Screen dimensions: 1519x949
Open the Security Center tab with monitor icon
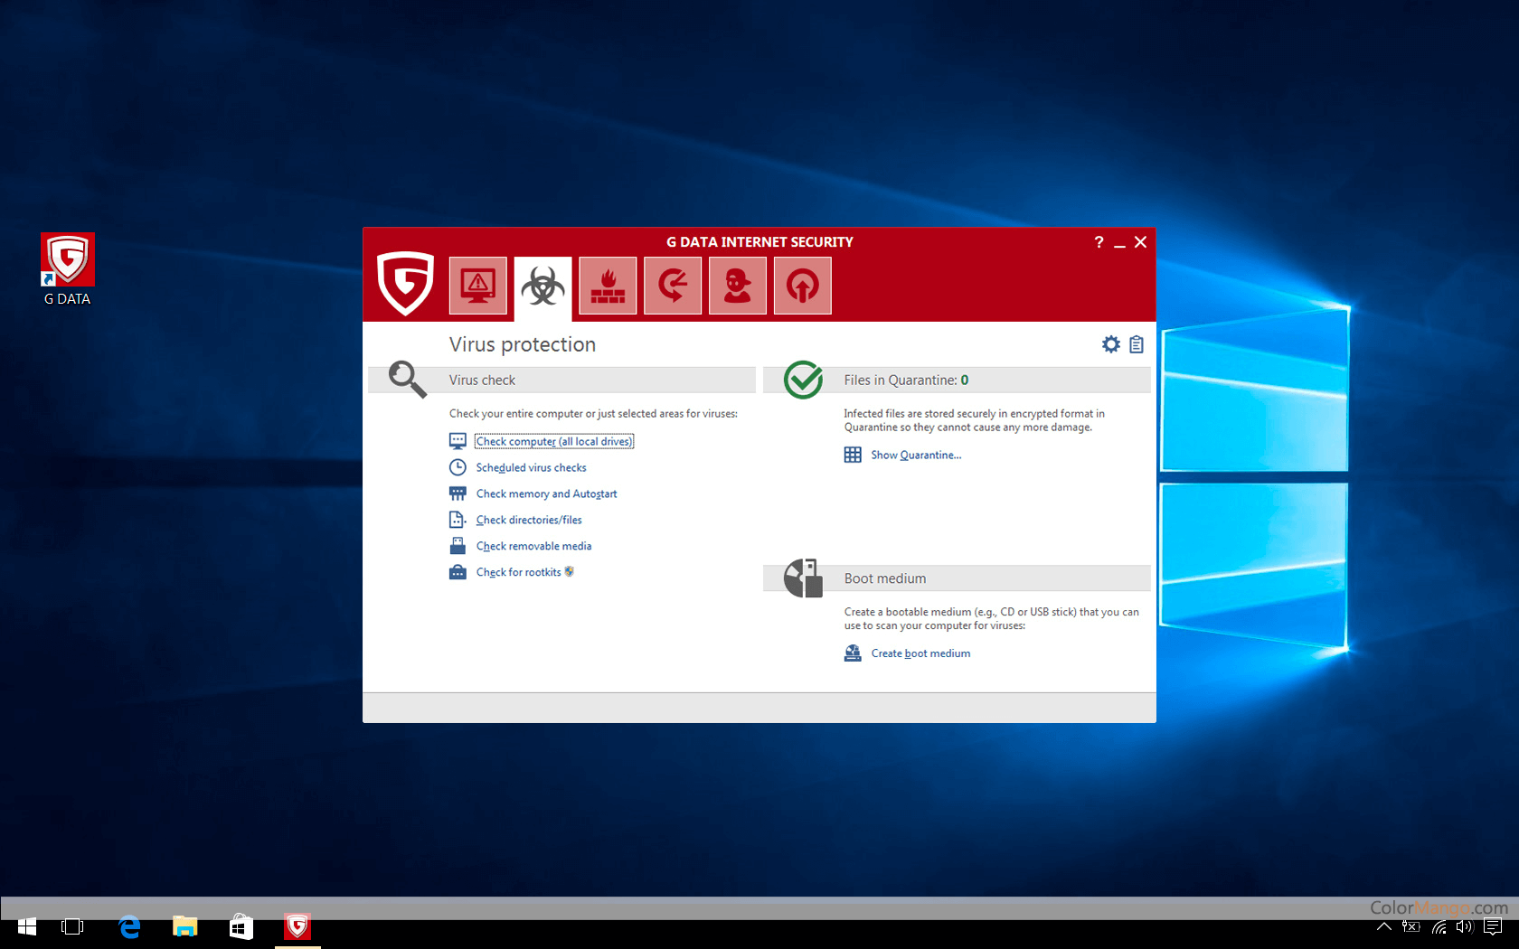click(x=478, y=286)
